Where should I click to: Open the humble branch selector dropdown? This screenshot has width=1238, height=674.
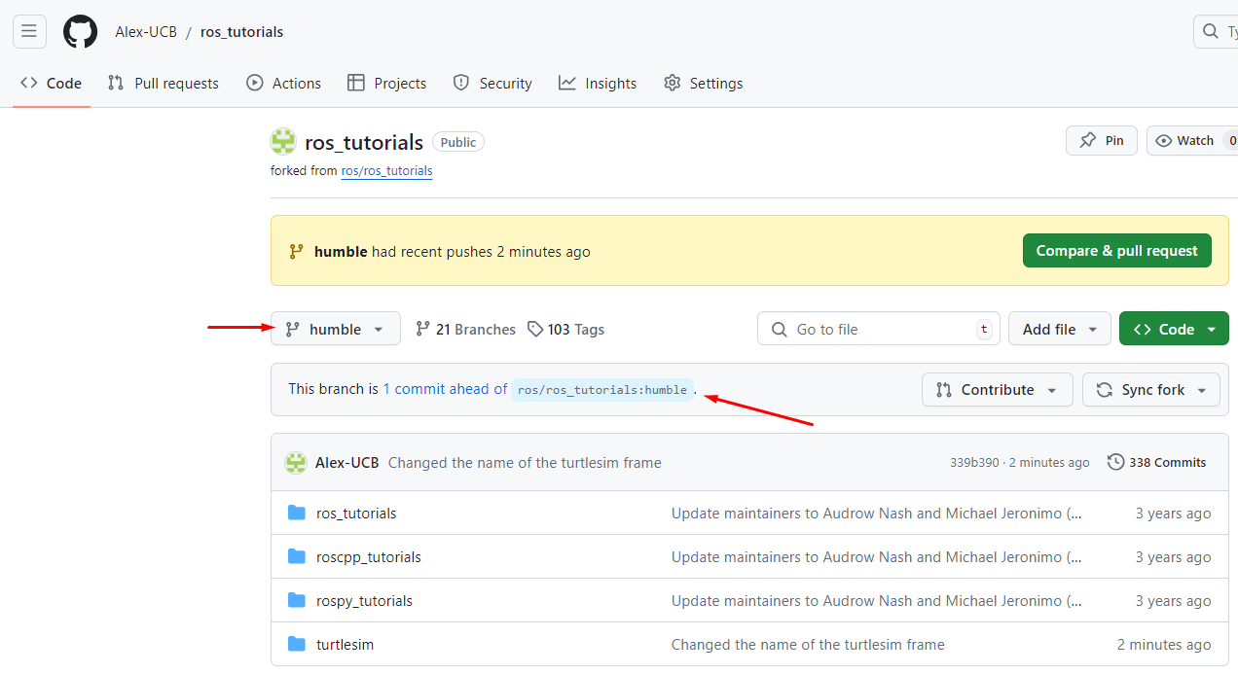[x=336, y=329]
